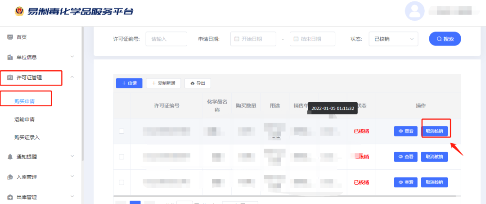
Task: Click the 入库管理 warehouse icon
Action: (10, 177)
